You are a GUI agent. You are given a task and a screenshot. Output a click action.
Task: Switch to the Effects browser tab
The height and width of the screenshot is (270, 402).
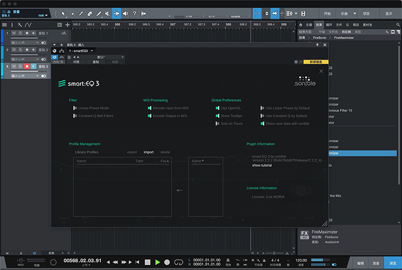click(x=319, y=25)
